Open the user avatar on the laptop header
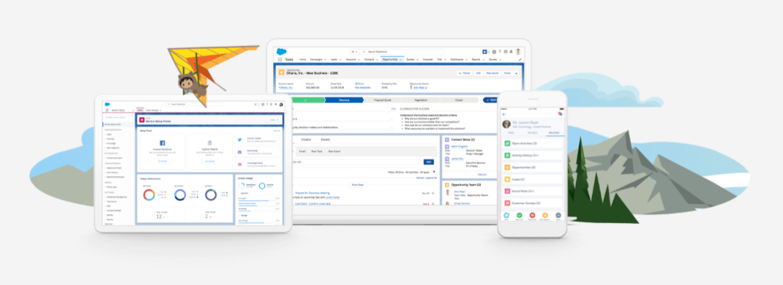Viewport: 783px width, 285px height. [x=518, y=52]
